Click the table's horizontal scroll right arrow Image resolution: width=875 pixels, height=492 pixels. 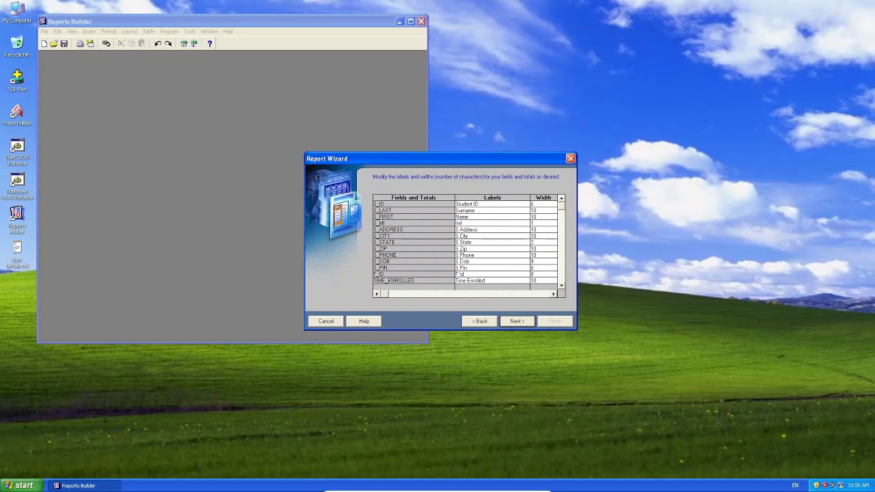554,294
